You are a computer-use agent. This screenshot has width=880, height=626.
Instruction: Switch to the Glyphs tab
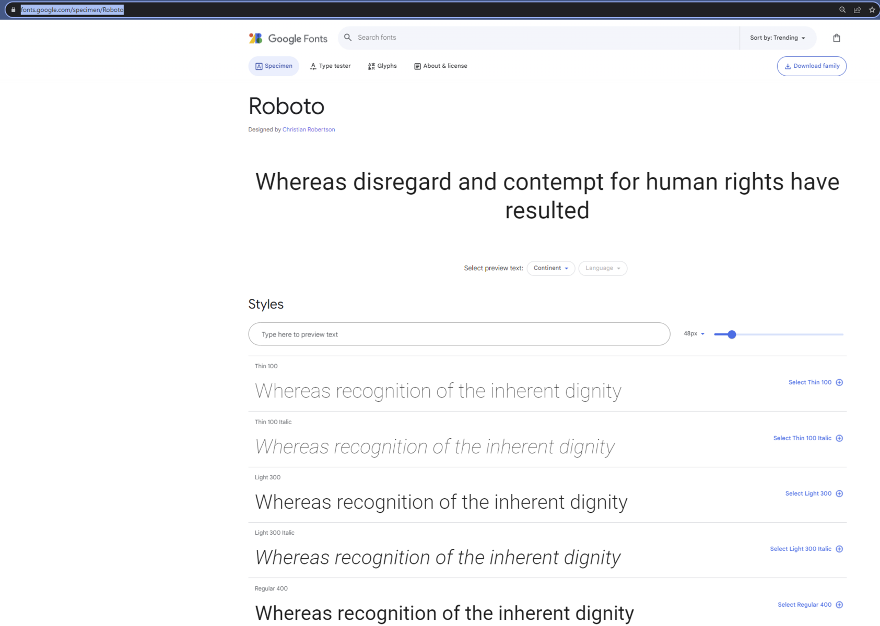(x=382, y=66)
